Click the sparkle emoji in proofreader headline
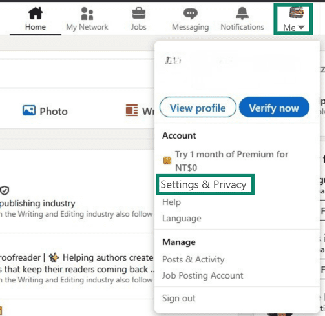 point(54,257)
